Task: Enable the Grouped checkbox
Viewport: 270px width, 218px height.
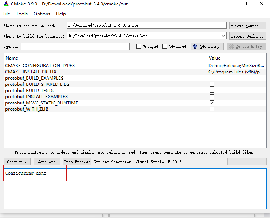Action: tap(138, 46)
